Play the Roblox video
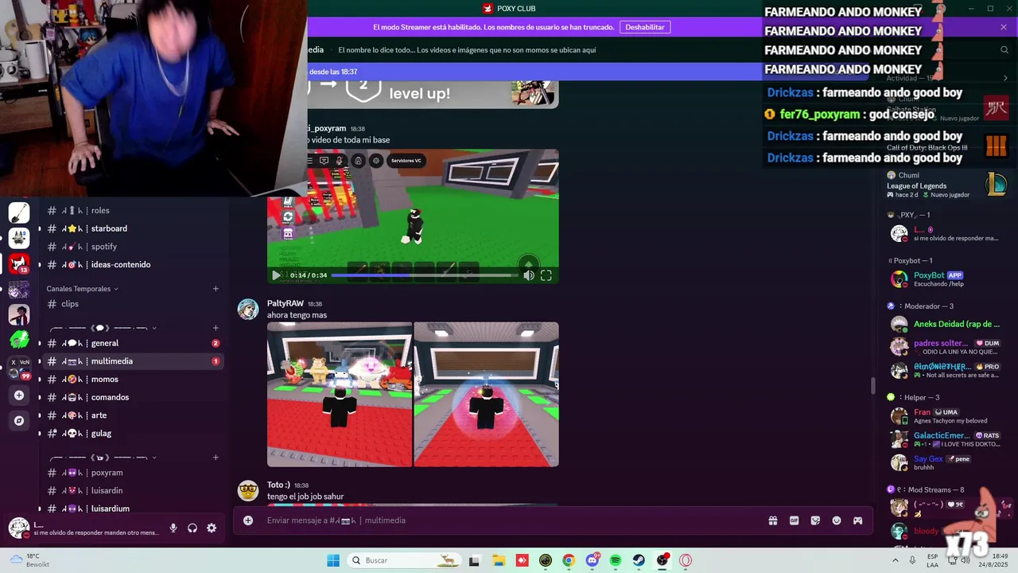The height and width of the screenshot is (573, 1018). click(x=276, y=275)
